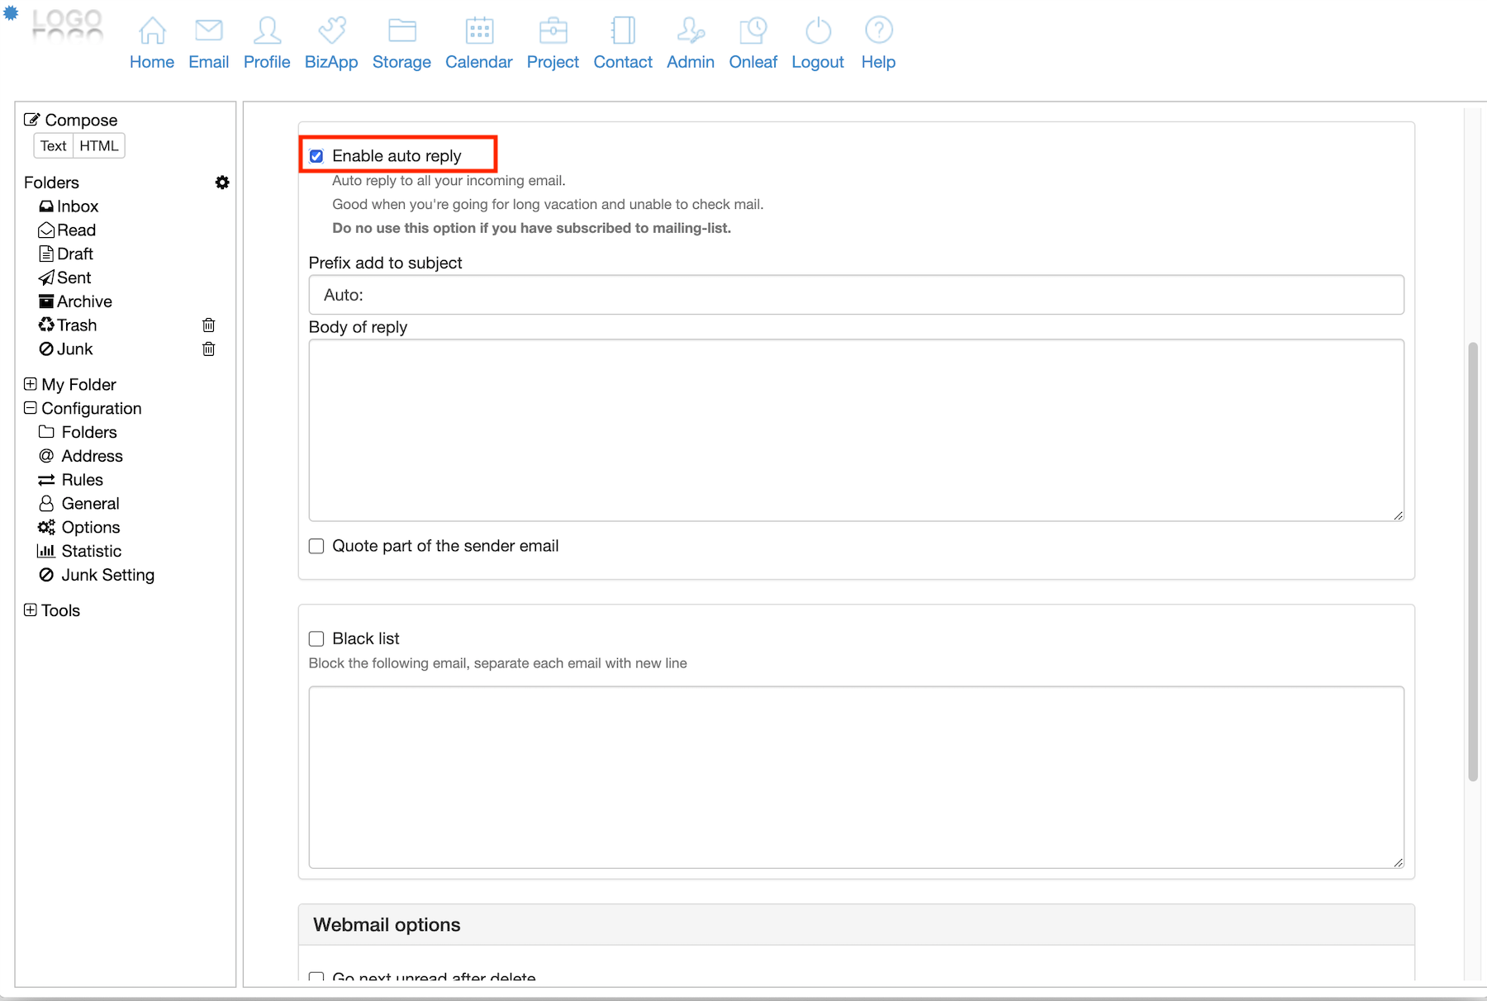This screenshot has height=1001, width=1487.
Task: Empty Junk folder using bin icon
Action: click(x=209, y=349)
